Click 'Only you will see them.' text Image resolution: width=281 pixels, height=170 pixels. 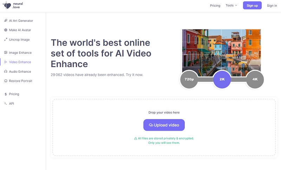(164, 143)
